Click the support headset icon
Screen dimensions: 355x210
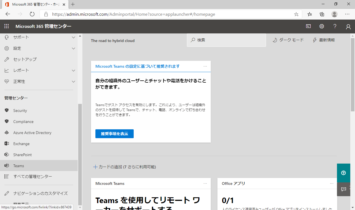click(x=7, y=37)
